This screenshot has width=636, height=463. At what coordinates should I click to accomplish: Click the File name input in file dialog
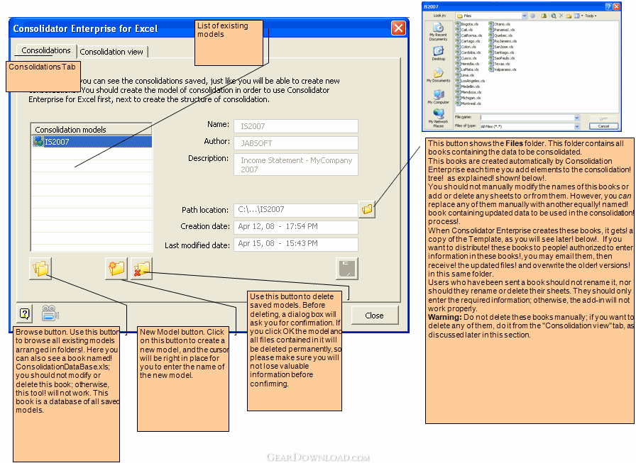point(527,118)
